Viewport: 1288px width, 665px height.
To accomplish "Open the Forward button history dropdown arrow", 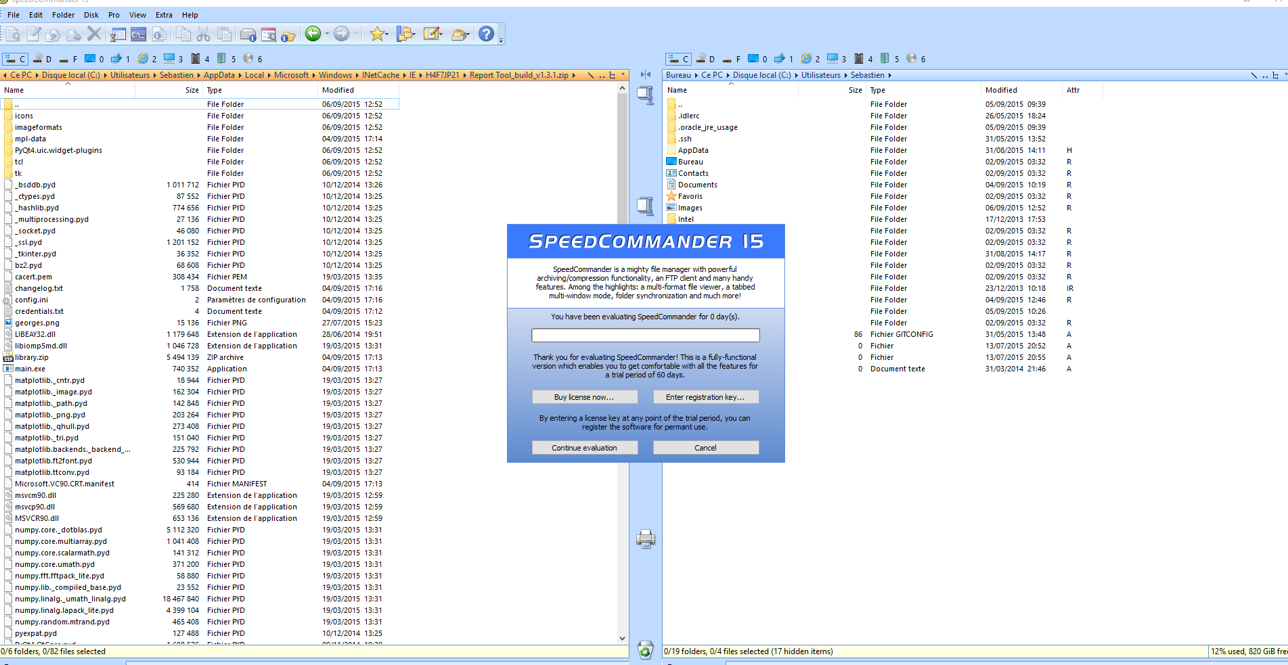I will (x=355, y=34).
